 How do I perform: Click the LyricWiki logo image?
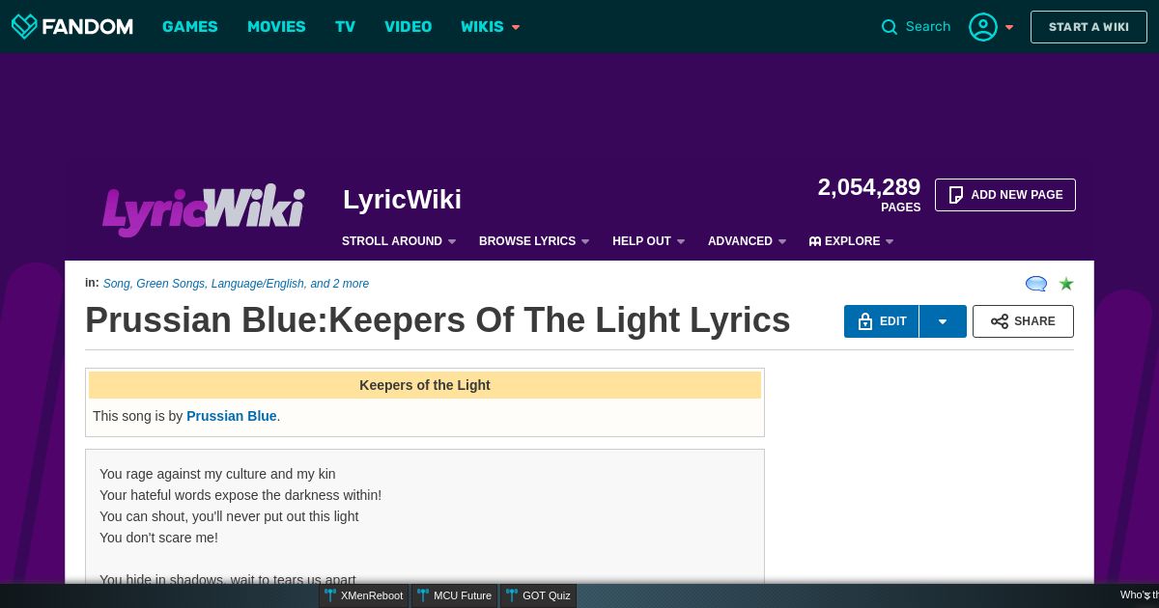204,209
